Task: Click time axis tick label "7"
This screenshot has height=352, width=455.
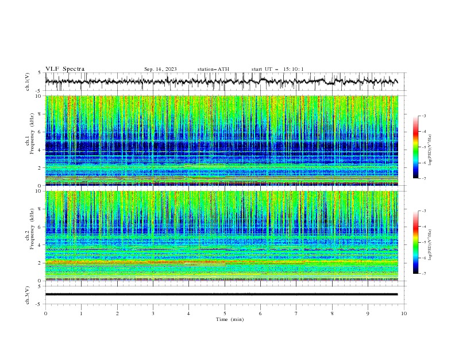Action: (296, 313)
